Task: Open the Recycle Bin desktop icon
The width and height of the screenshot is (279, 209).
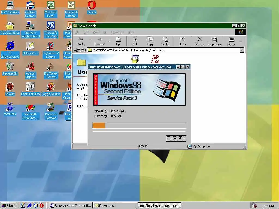Action: click(x=10, y=69)
